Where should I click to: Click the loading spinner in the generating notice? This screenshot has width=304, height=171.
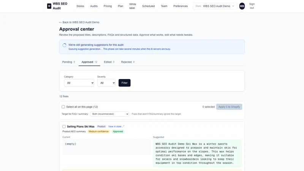pyautogui.click(x=64, y=45)
